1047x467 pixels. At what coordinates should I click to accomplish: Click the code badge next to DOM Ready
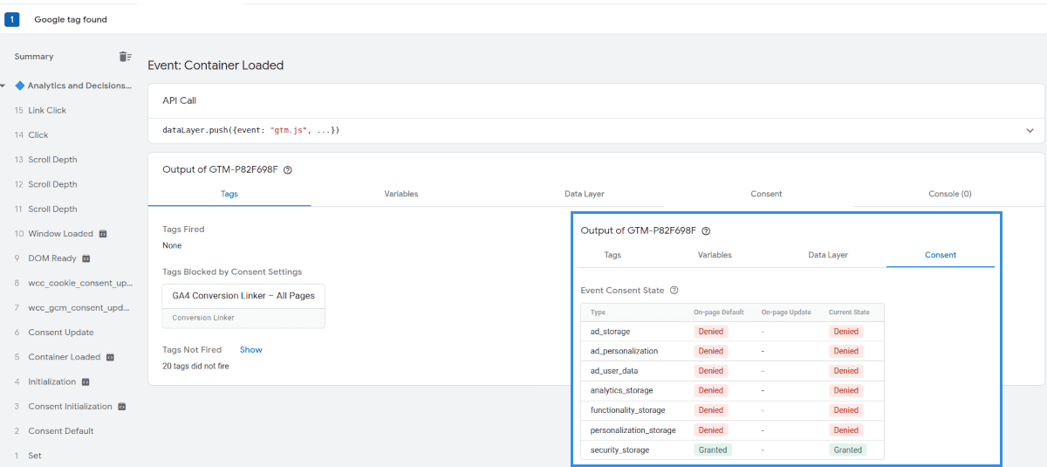(x=86, y=258)
